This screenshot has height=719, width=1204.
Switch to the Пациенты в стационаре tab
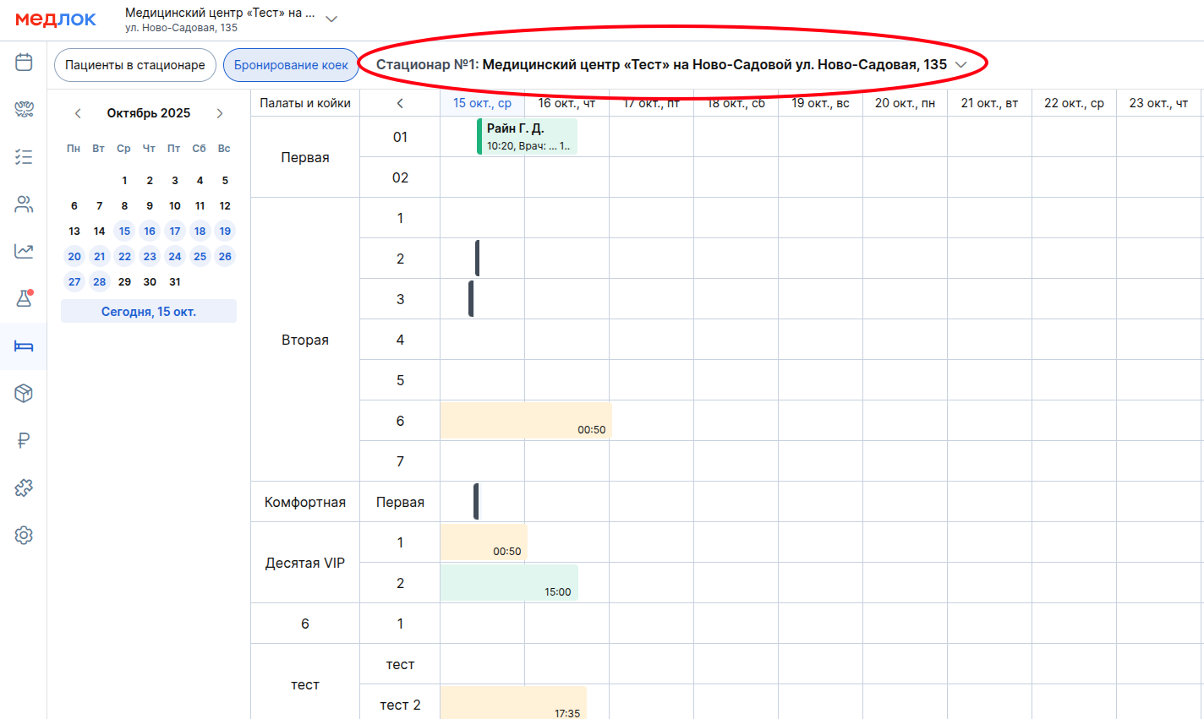(x=135, y=65)
